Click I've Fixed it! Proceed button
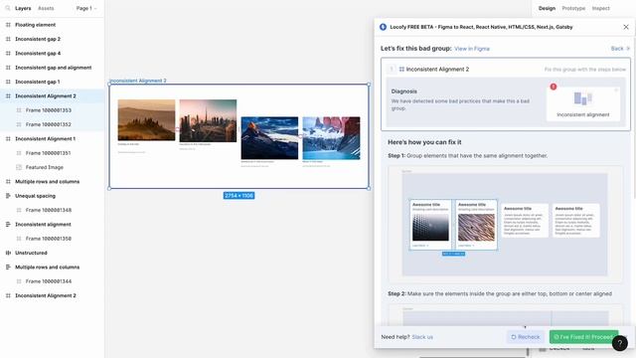This screenshot has height=358, width=636. [x=583, y=337]
